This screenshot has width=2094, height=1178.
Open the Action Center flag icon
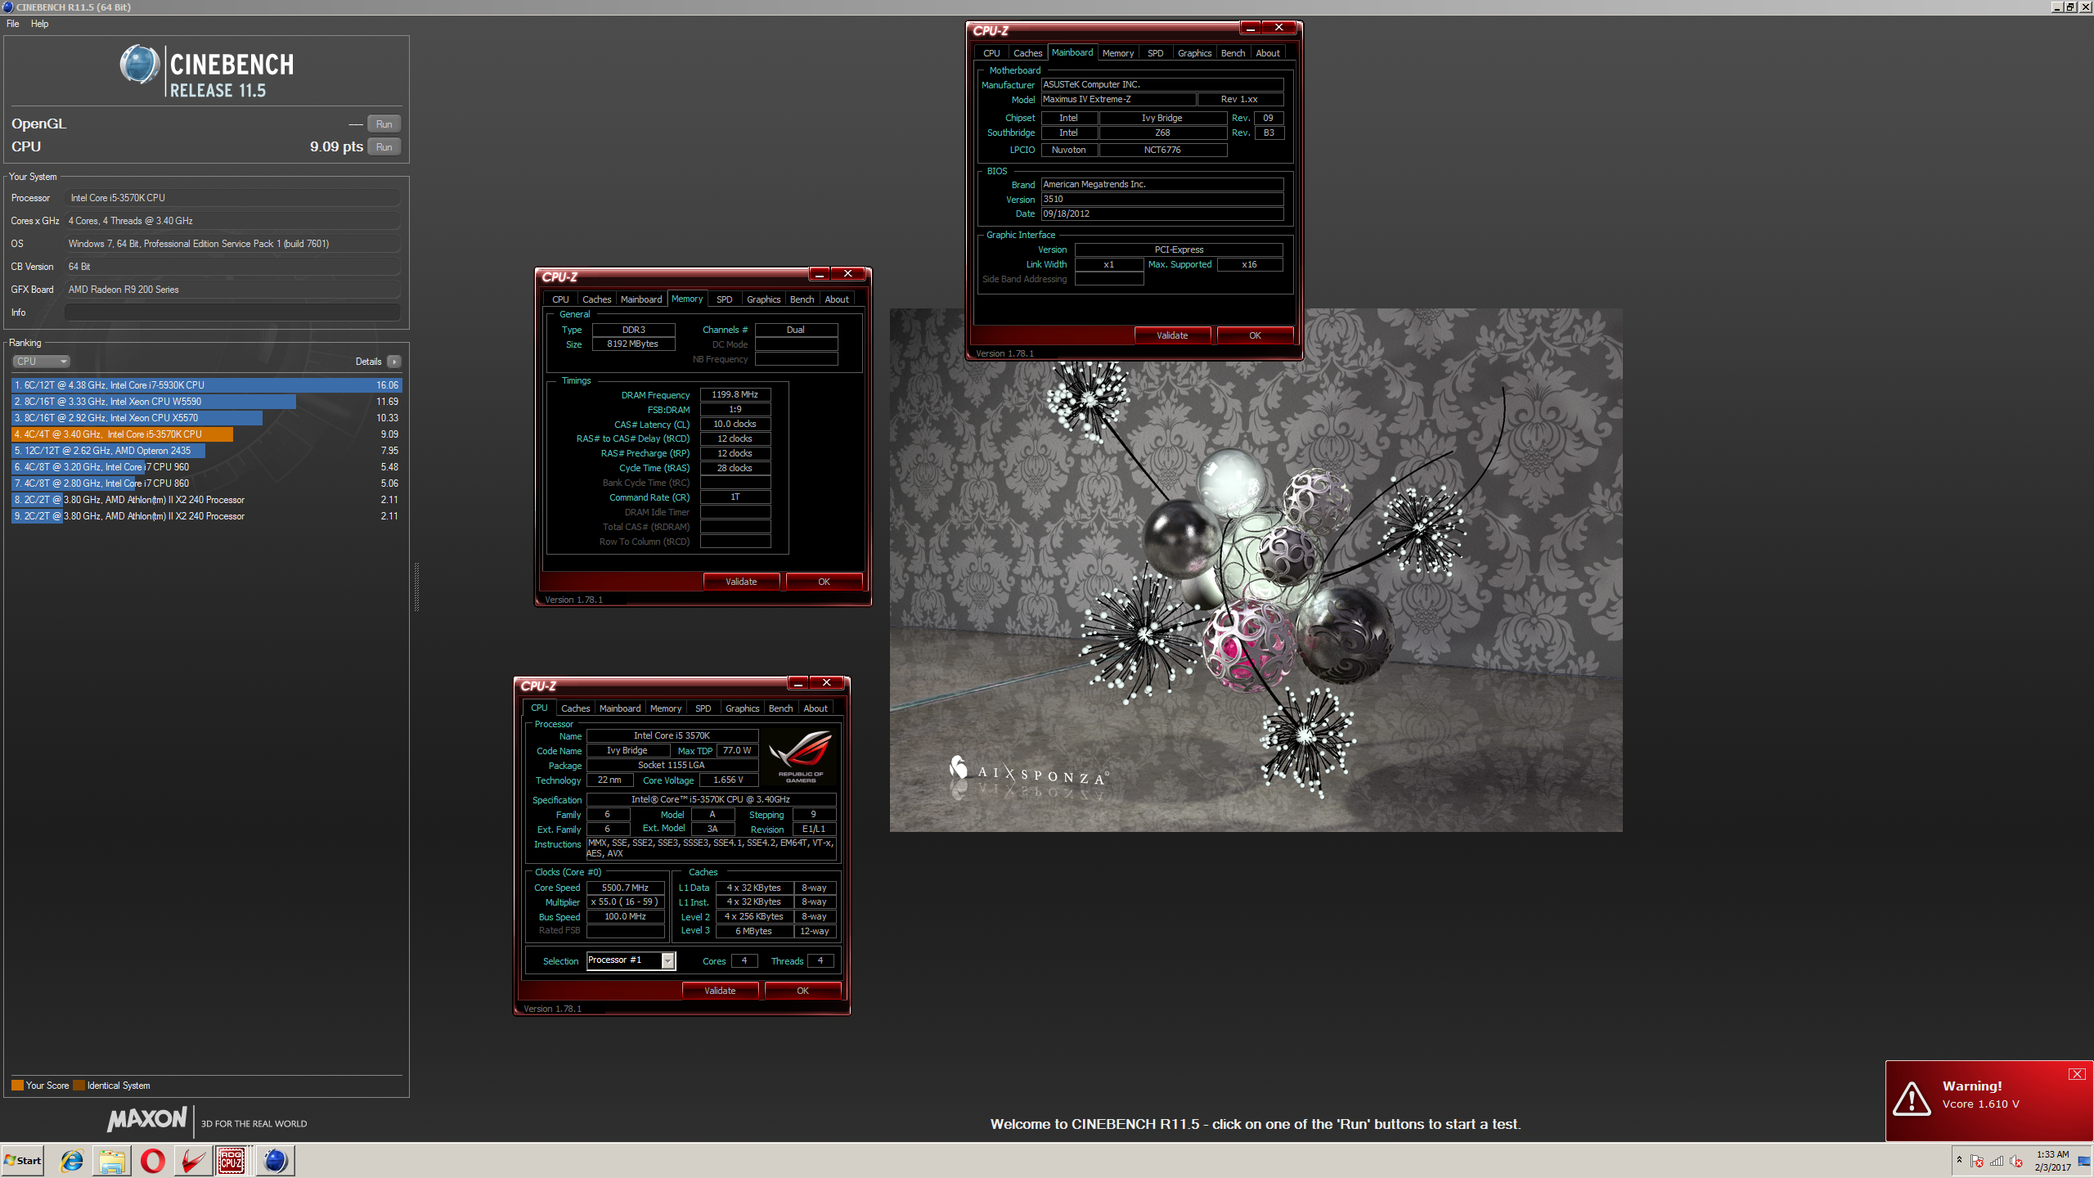pyautogui.click(x=1978, y=1161)
